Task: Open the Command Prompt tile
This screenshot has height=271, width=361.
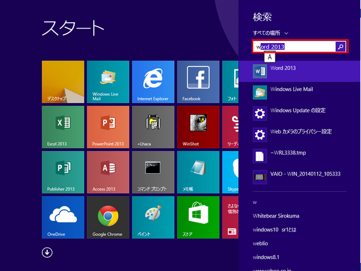Action: click(x=153, y=172)
